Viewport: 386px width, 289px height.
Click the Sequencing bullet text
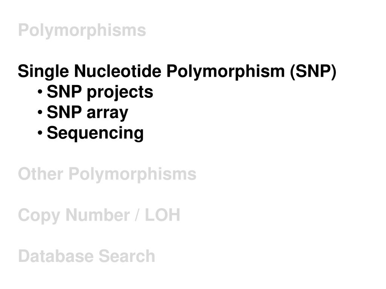(95, 134)
